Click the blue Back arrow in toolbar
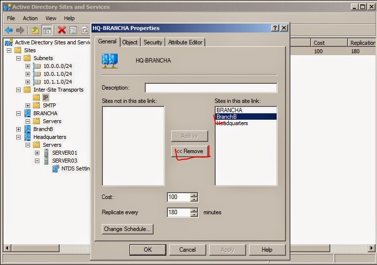 tap(9, 31)
